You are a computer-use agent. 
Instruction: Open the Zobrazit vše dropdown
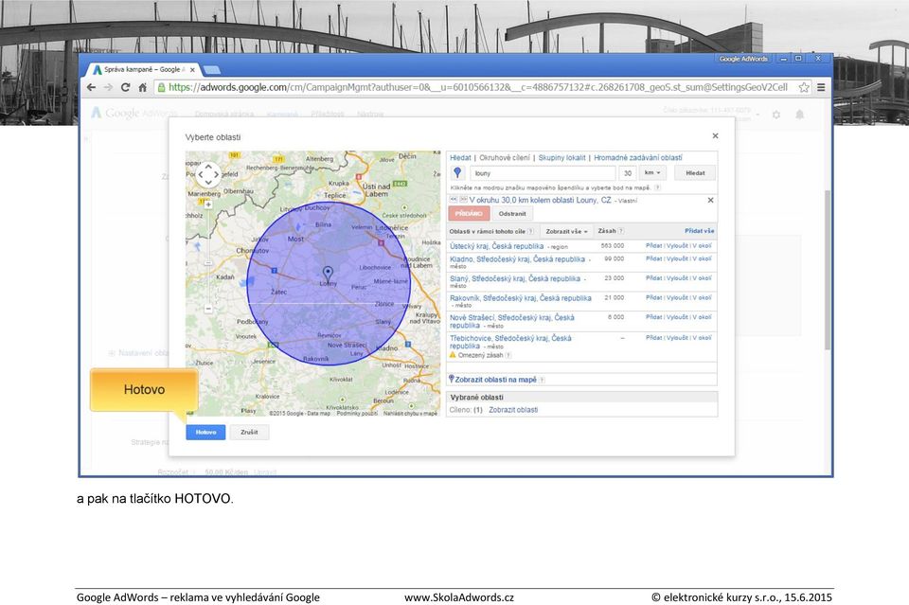pyautogui.click(x=566, y=231)
